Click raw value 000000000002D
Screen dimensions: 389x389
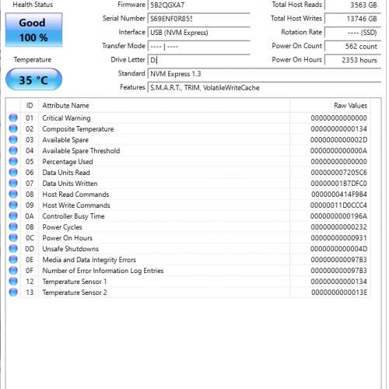338,140
